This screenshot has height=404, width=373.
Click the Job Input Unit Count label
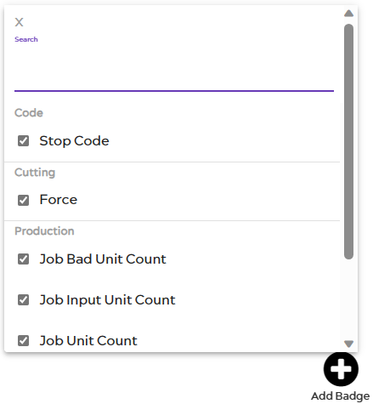point(107,300)
